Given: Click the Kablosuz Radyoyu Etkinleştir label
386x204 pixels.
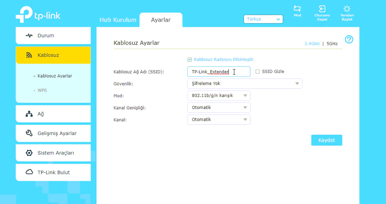Looking at the screenshot, I should click(x=224, y=59).
